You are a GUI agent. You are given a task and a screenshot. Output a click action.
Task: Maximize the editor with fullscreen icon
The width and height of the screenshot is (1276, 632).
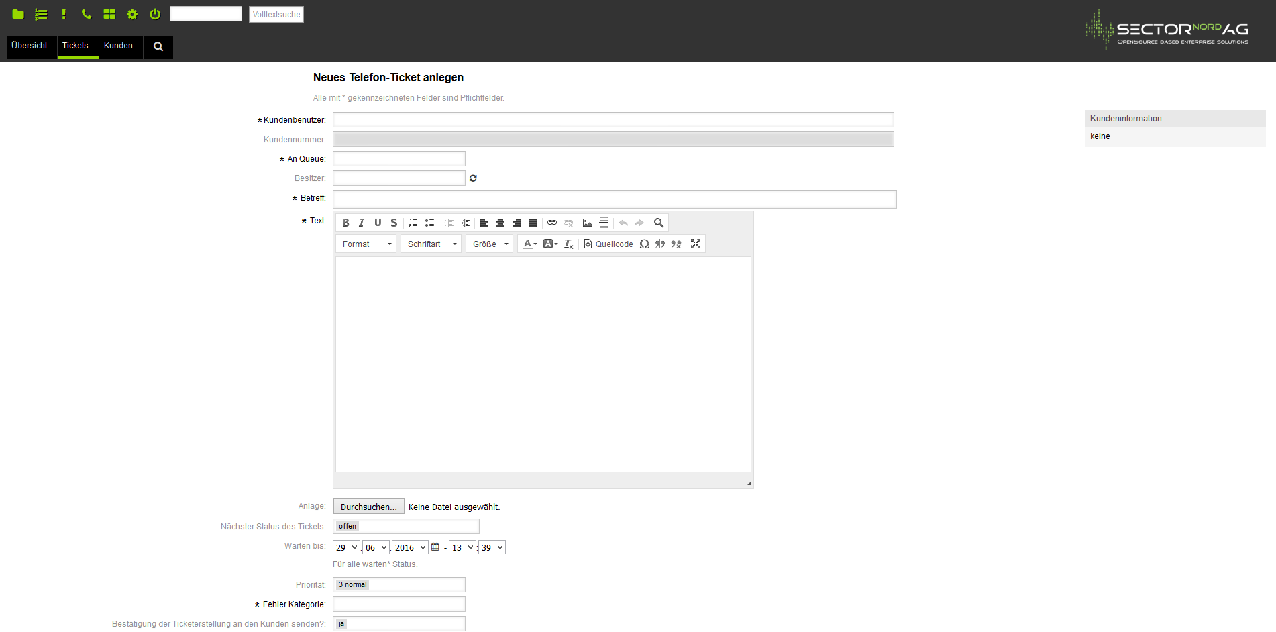pyautogui.click(x=696, y=244)
